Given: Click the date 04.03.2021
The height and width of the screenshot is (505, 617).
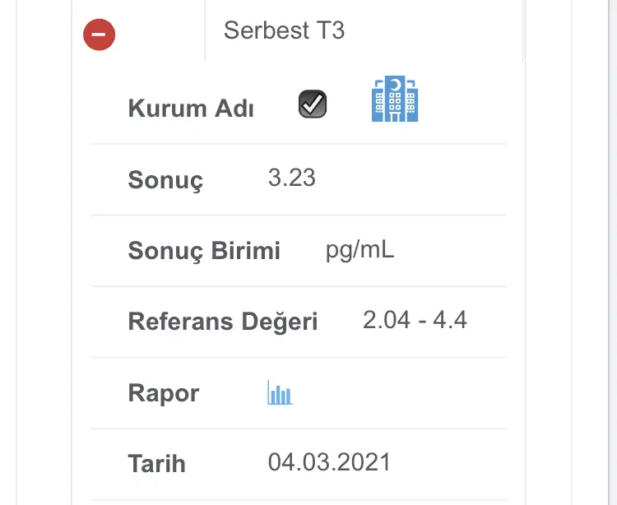Looking at the screenshot, I should pyautogui.click(x=329, y=461).
